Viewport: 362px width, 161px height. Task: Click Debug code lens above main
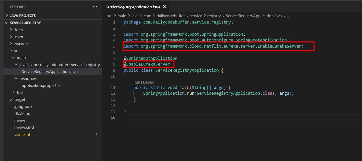148,82
